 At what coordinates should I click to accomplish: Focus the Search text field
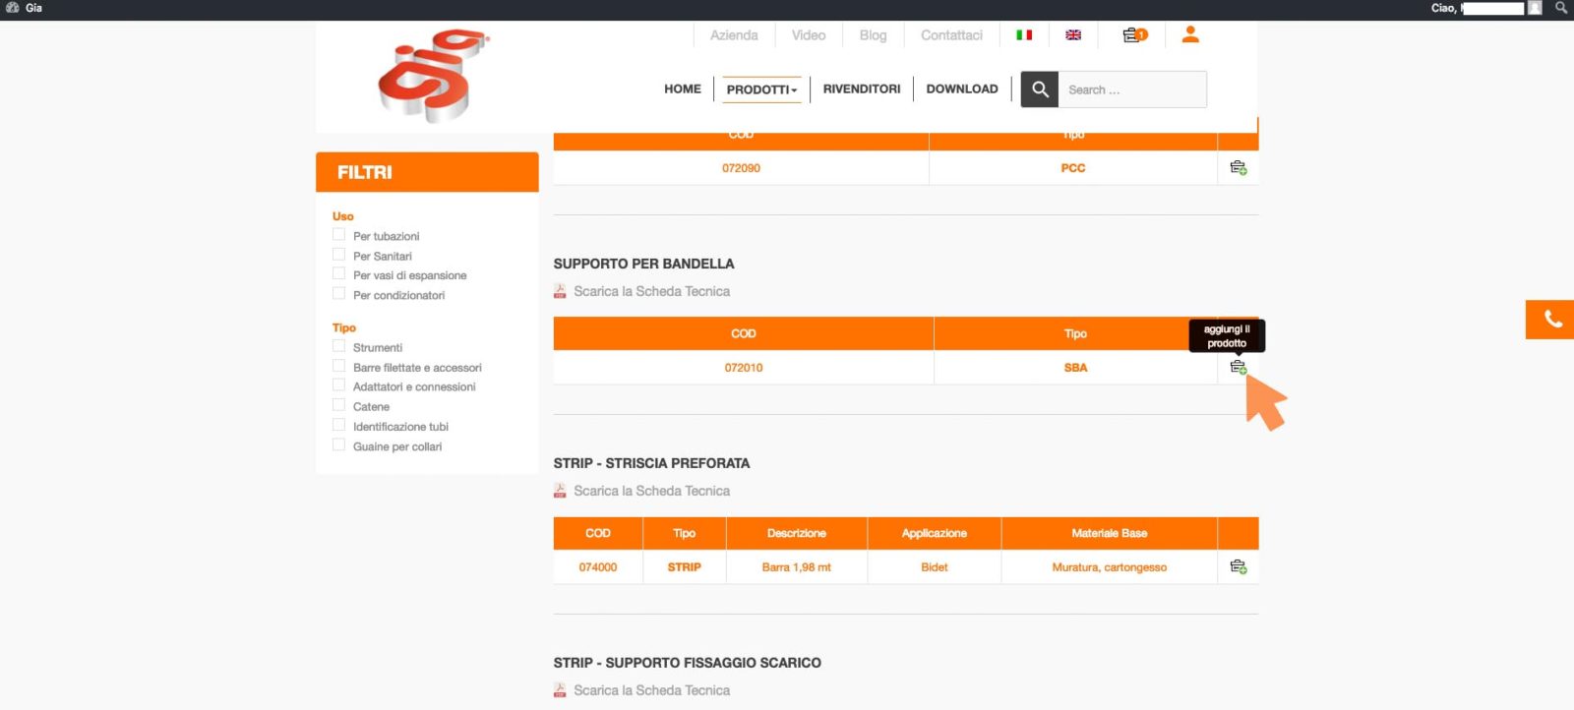click(x=1131, y=89)
